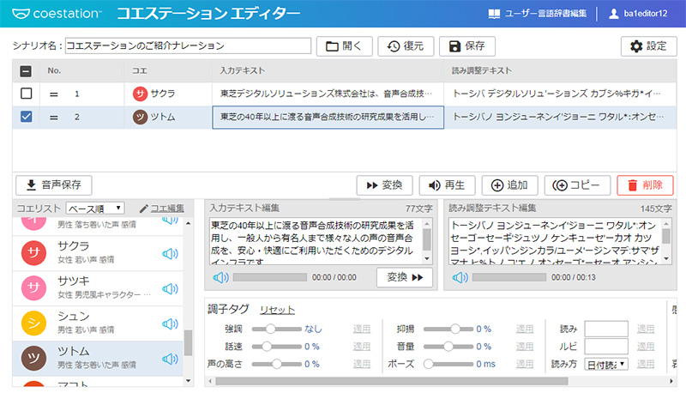Click the サクラ voice avatar in row 1
Screen dimensions: 686x399
click(x=140, y=94)
